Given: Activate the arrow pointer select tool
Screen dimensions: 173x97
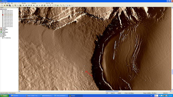Looking at the screenshot, I should tap(67, 5).
